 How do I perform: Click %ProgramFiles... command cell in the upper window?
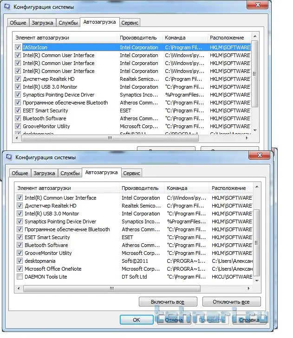(184, 95)
